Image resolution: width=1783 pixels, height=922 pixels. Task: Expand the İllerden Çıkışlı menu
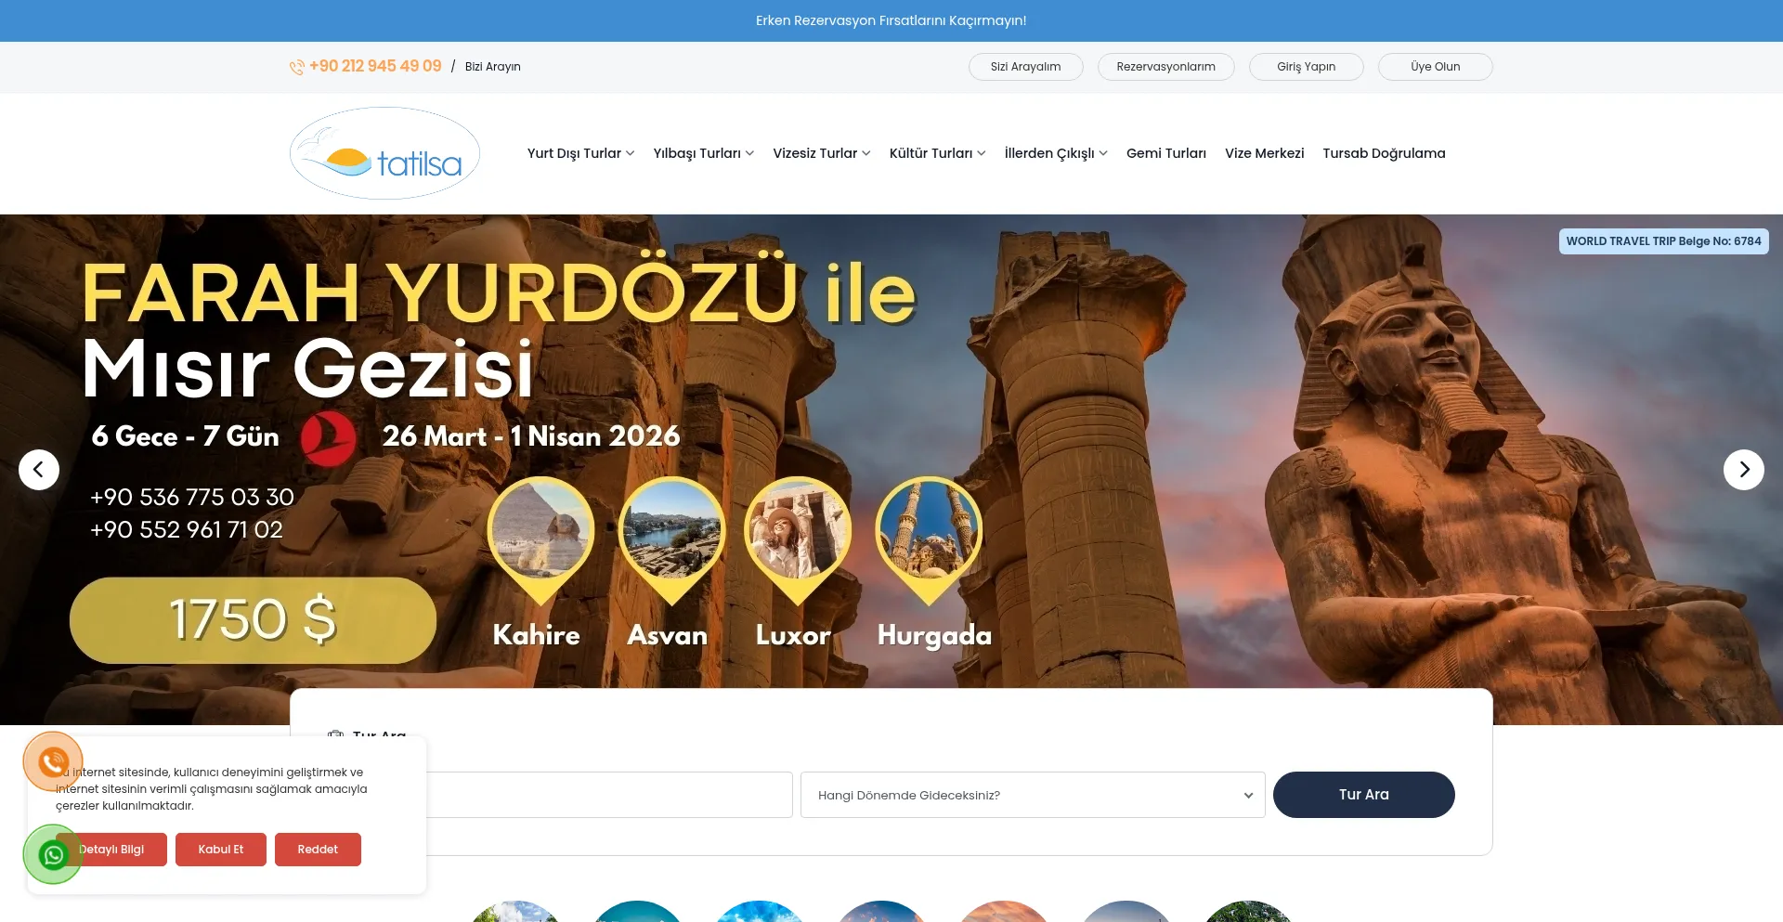(1055, 153)
